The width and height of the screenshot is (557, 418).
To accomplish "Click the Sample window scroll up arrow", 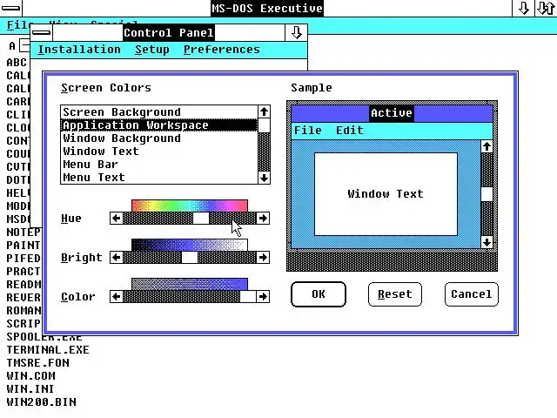I will coord(487,146).
